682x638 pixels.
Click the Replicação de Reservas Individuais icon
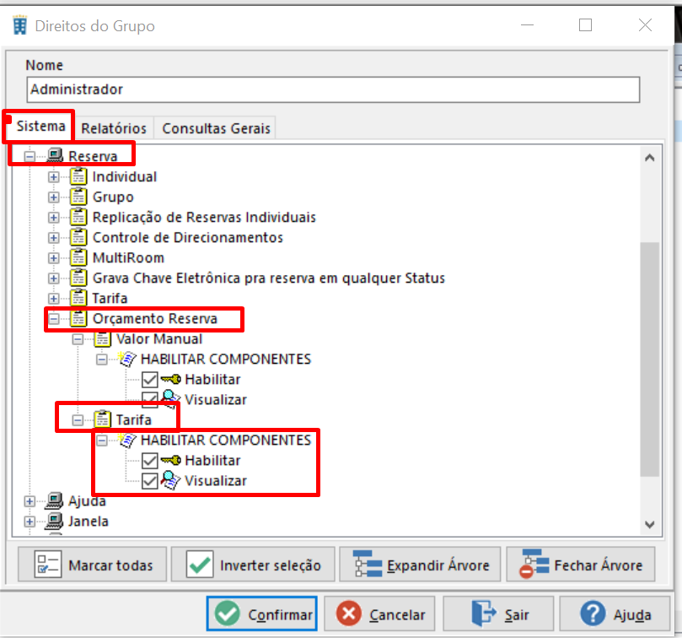point(78,217)
